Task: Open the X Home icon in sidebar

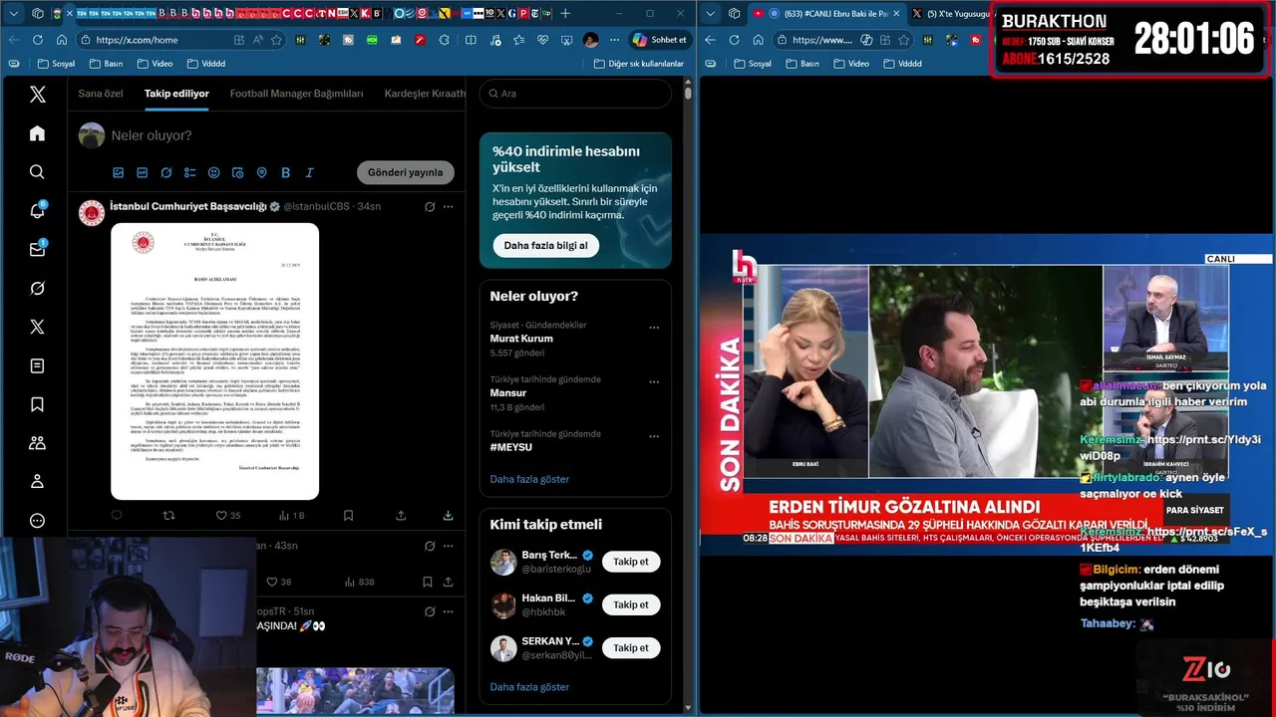Action: 37,133
